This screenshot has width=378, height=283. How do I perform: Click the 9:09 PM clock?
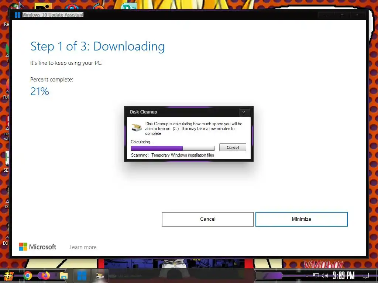[344, 276]
